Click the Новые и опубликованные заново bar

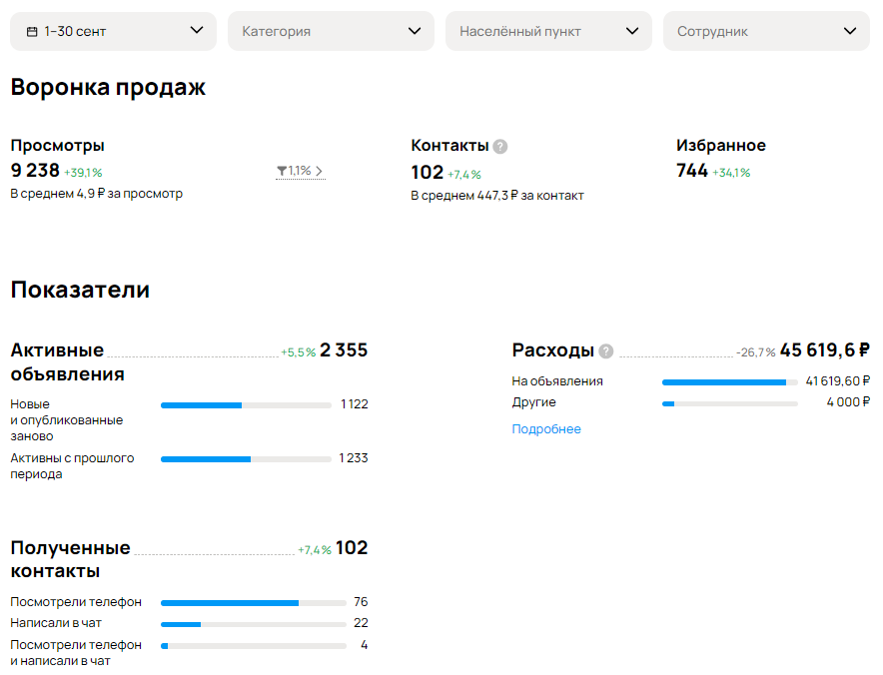point(246,405)
